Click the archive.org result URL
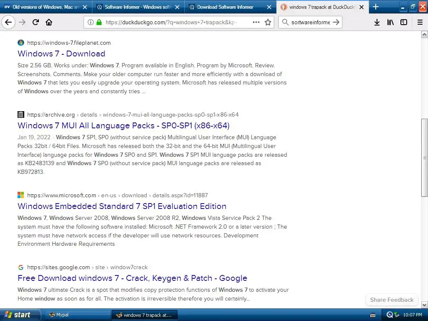 click(133, 115)
